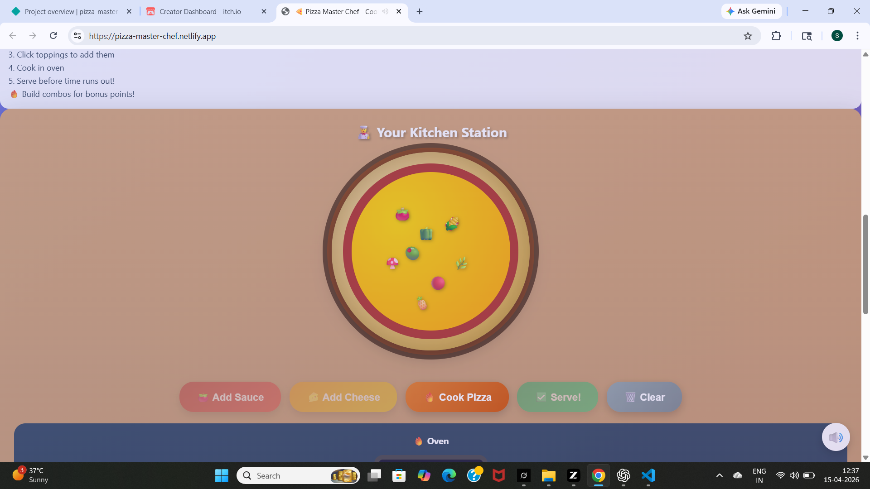Image resolution: width=870 pixels, height=489 pixels.
Task: Go back to previous page
Action: pyautogui.click(x=13, y=36)
